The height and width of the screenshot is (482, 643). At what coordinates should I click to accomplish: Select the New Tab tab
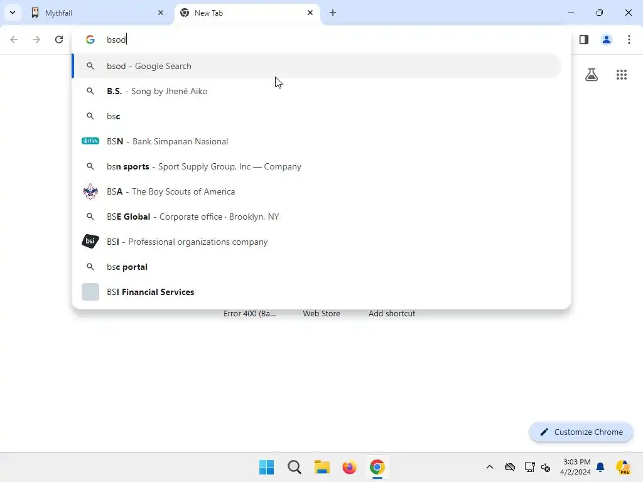coord(247,13)
